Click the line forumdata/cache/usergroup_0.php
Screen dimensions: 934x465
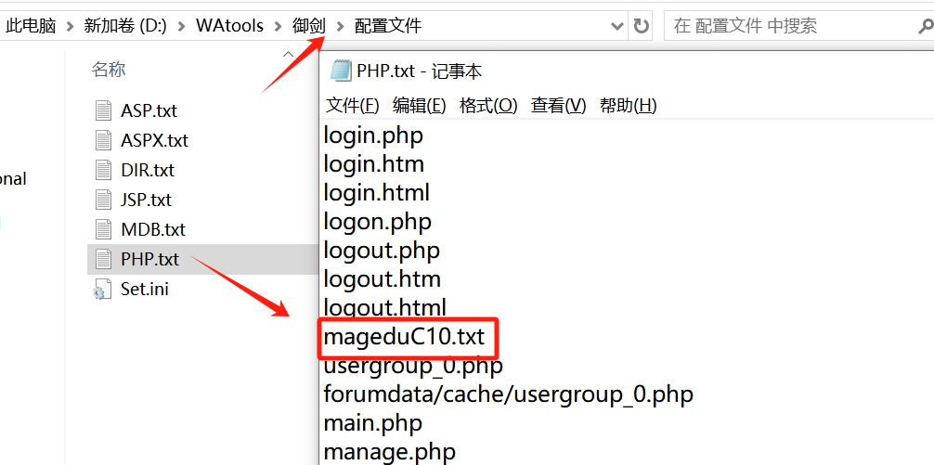(508, 394)
